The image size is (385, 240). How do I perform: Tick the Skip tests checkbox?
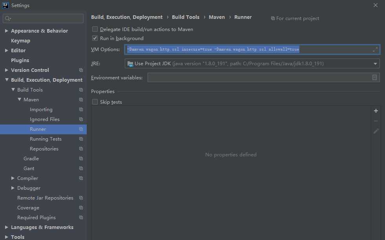tap(95, 102)
